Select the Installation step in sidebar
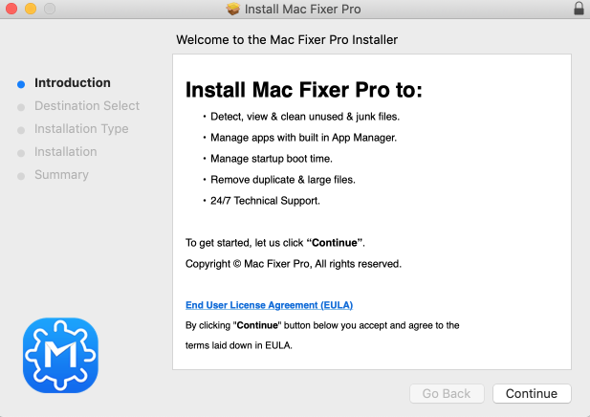 click(65, 152)
